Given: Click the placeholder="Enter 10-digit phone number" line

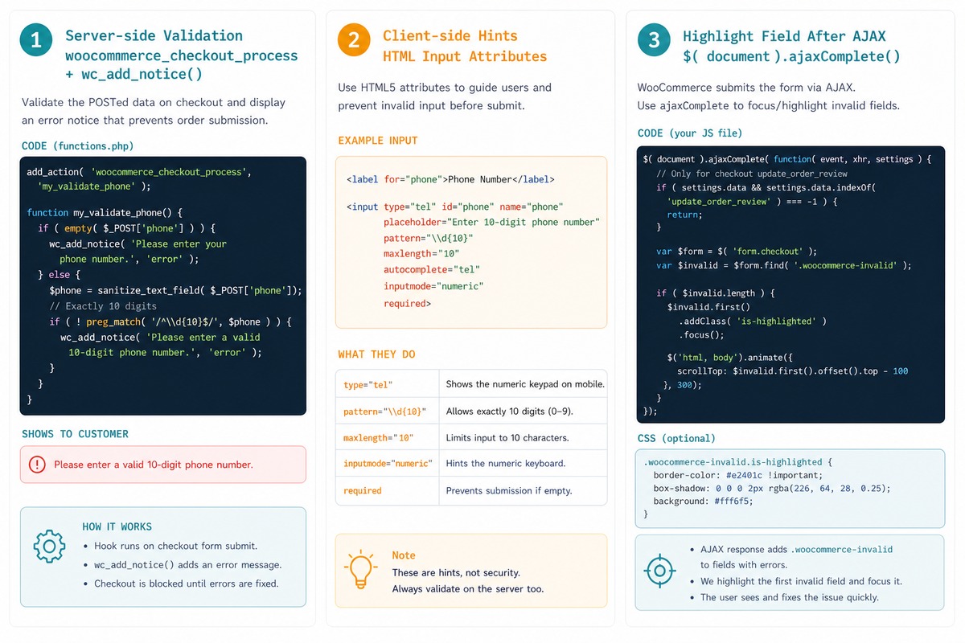Looking at the screenshot, I should pyautogui.click(x=491, y=223).
